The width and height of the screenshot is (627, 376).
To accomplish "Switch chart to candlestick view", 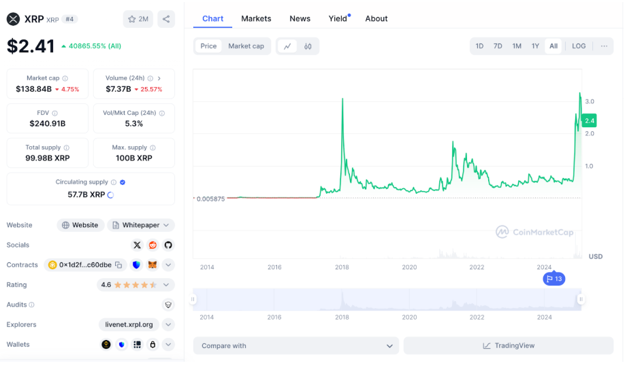I will tap(308, 46).
